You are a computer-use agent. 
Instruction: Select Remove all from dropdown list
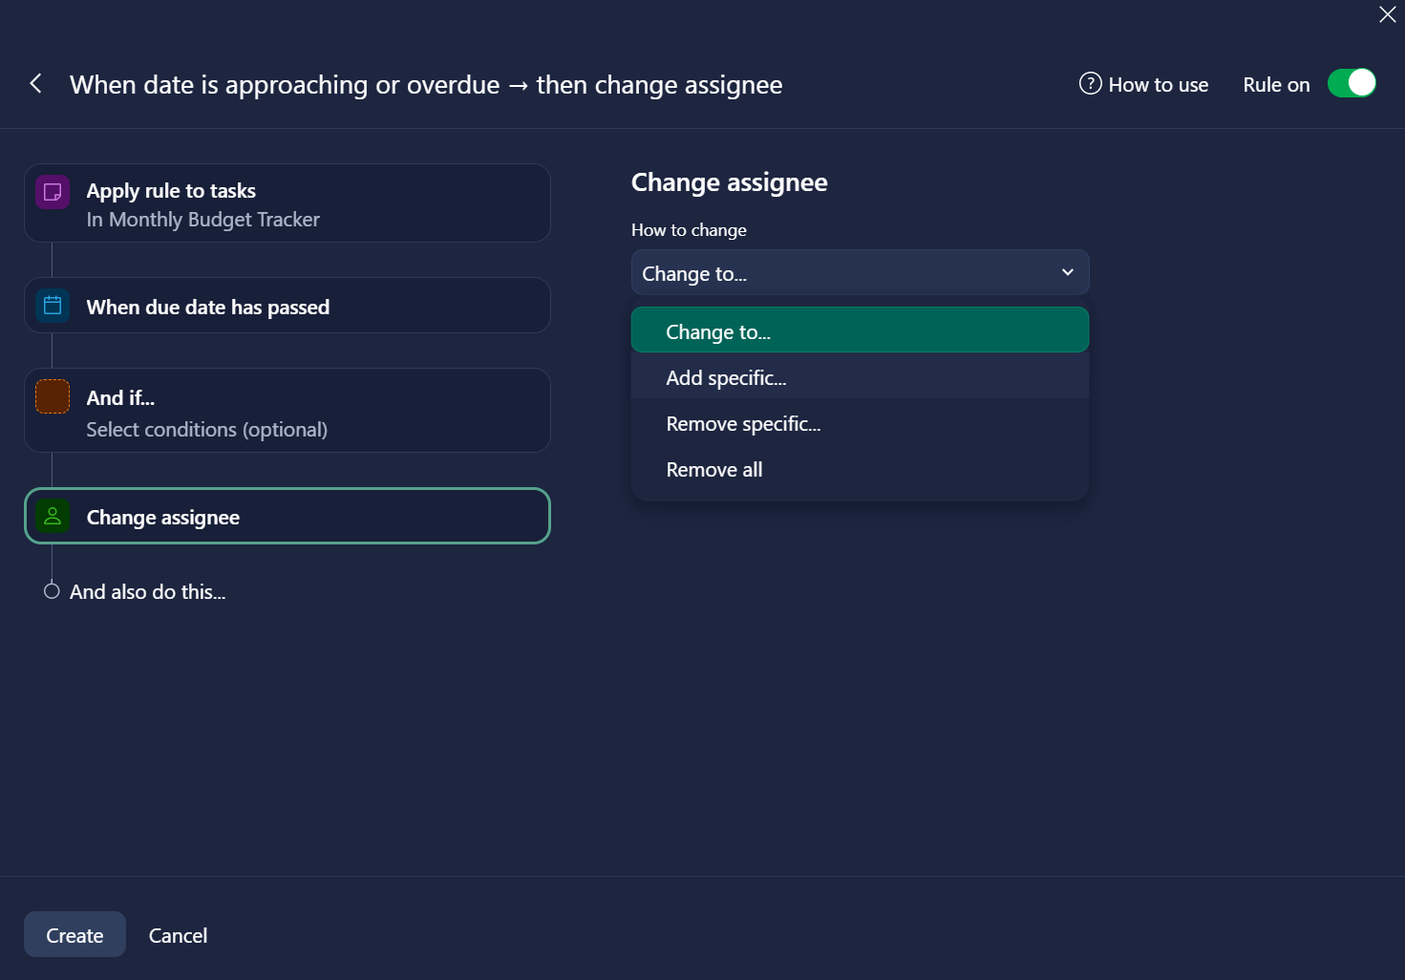pos(714,470)
